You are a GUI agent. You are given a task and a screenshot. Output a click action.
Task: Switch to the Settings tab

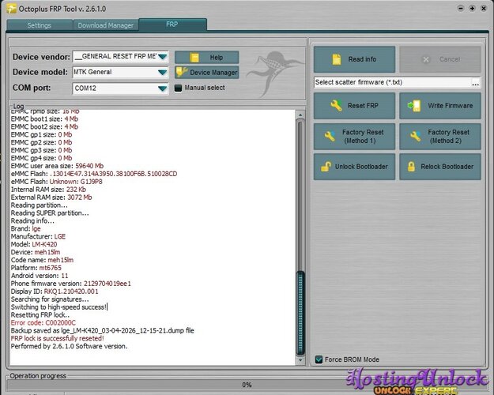tap(39, 25)
